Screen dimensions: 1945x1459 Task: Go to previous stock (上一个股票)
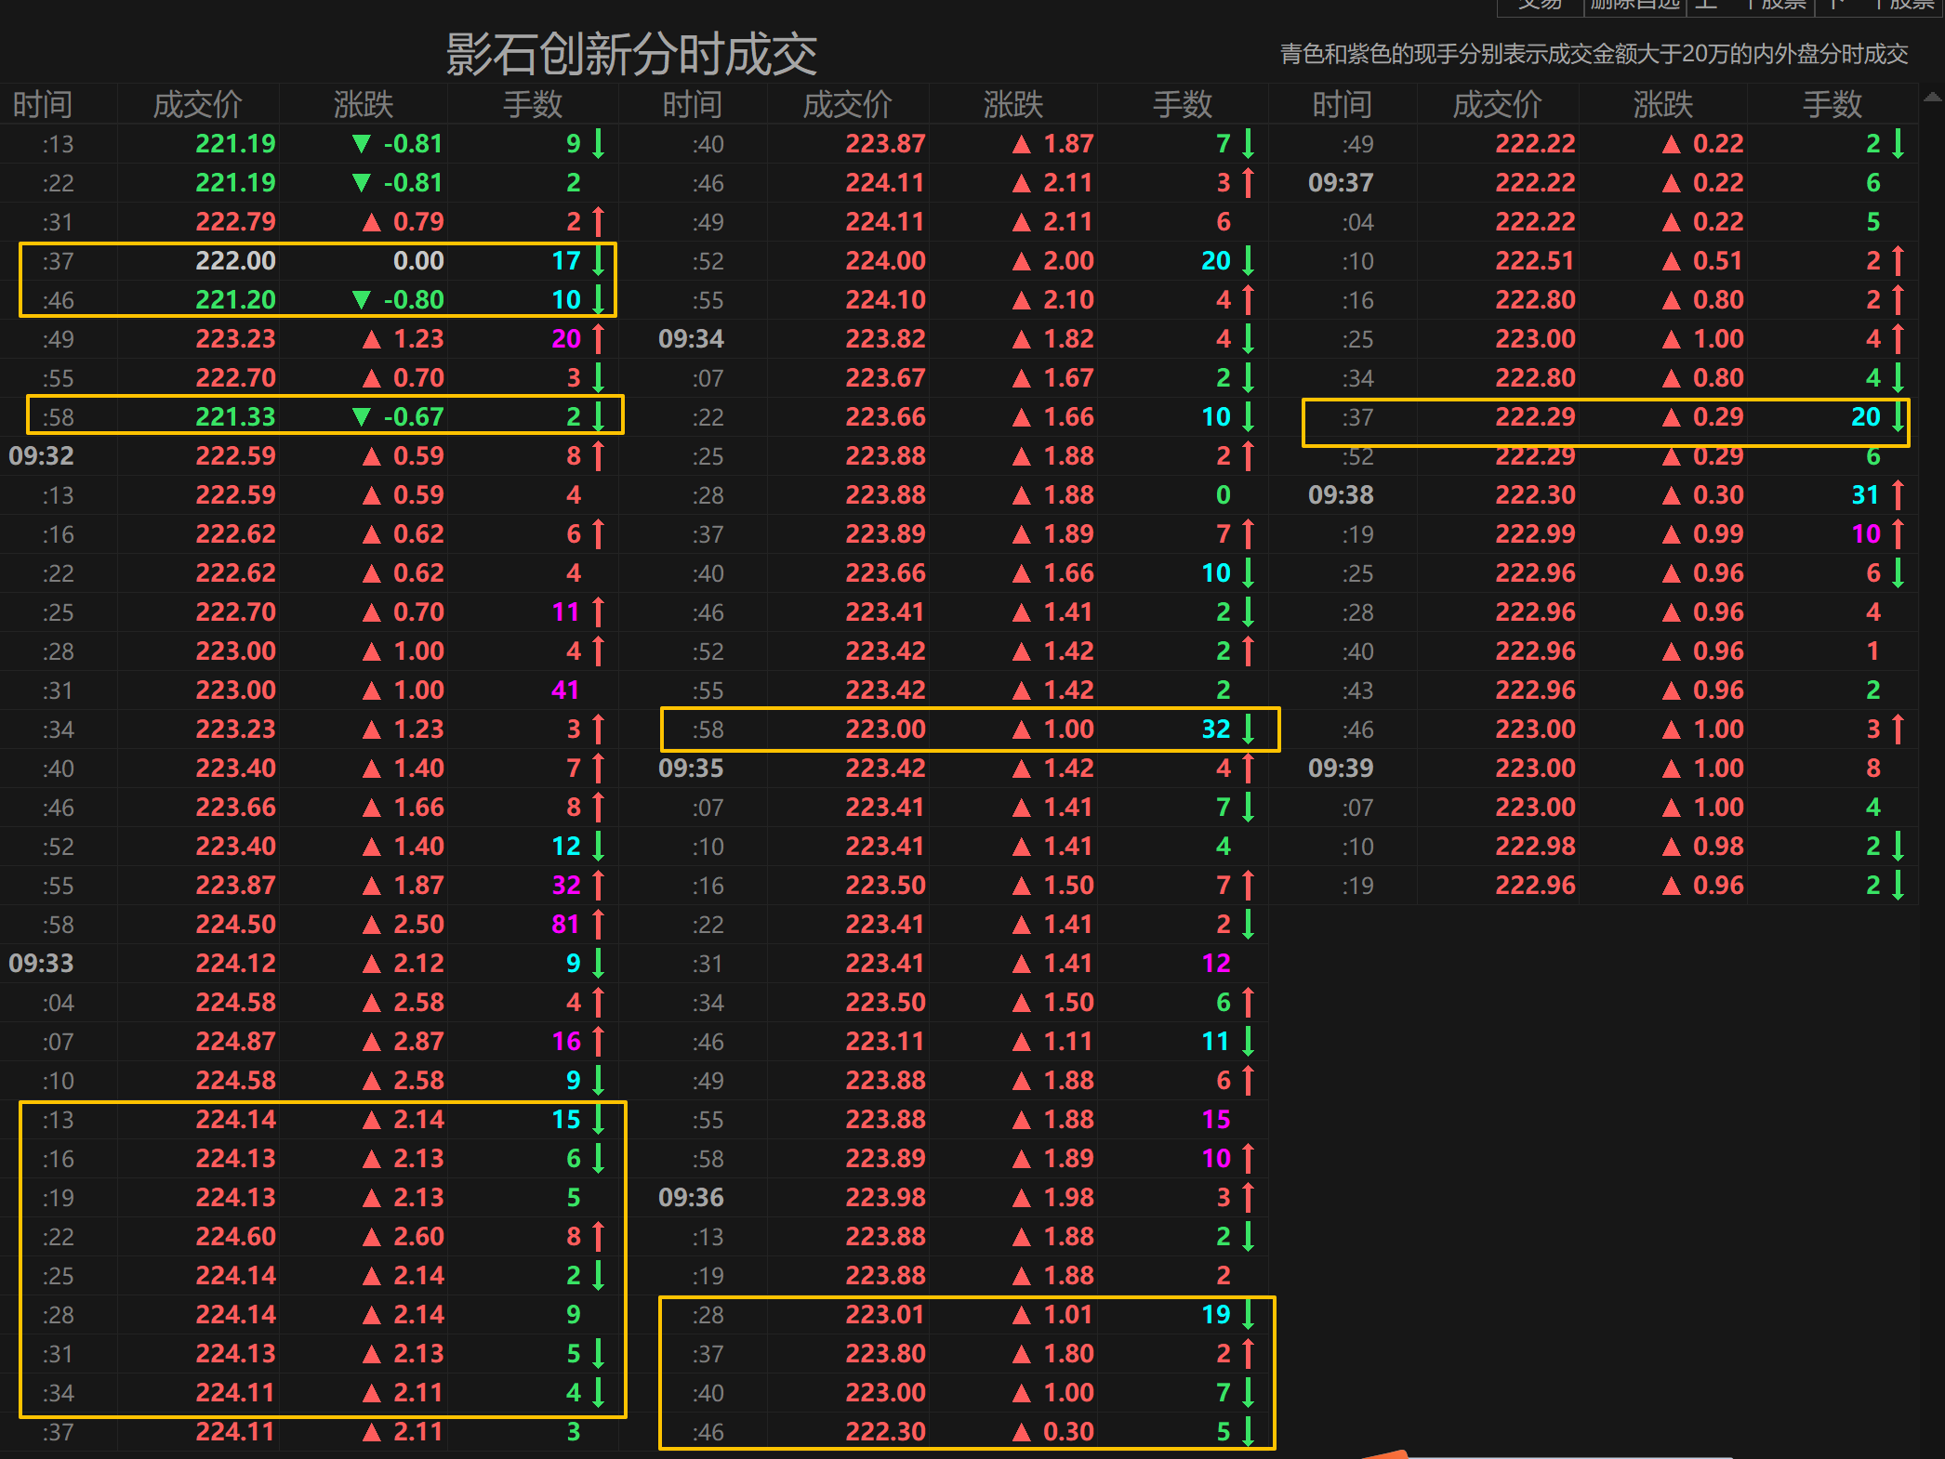(1750, 6)
